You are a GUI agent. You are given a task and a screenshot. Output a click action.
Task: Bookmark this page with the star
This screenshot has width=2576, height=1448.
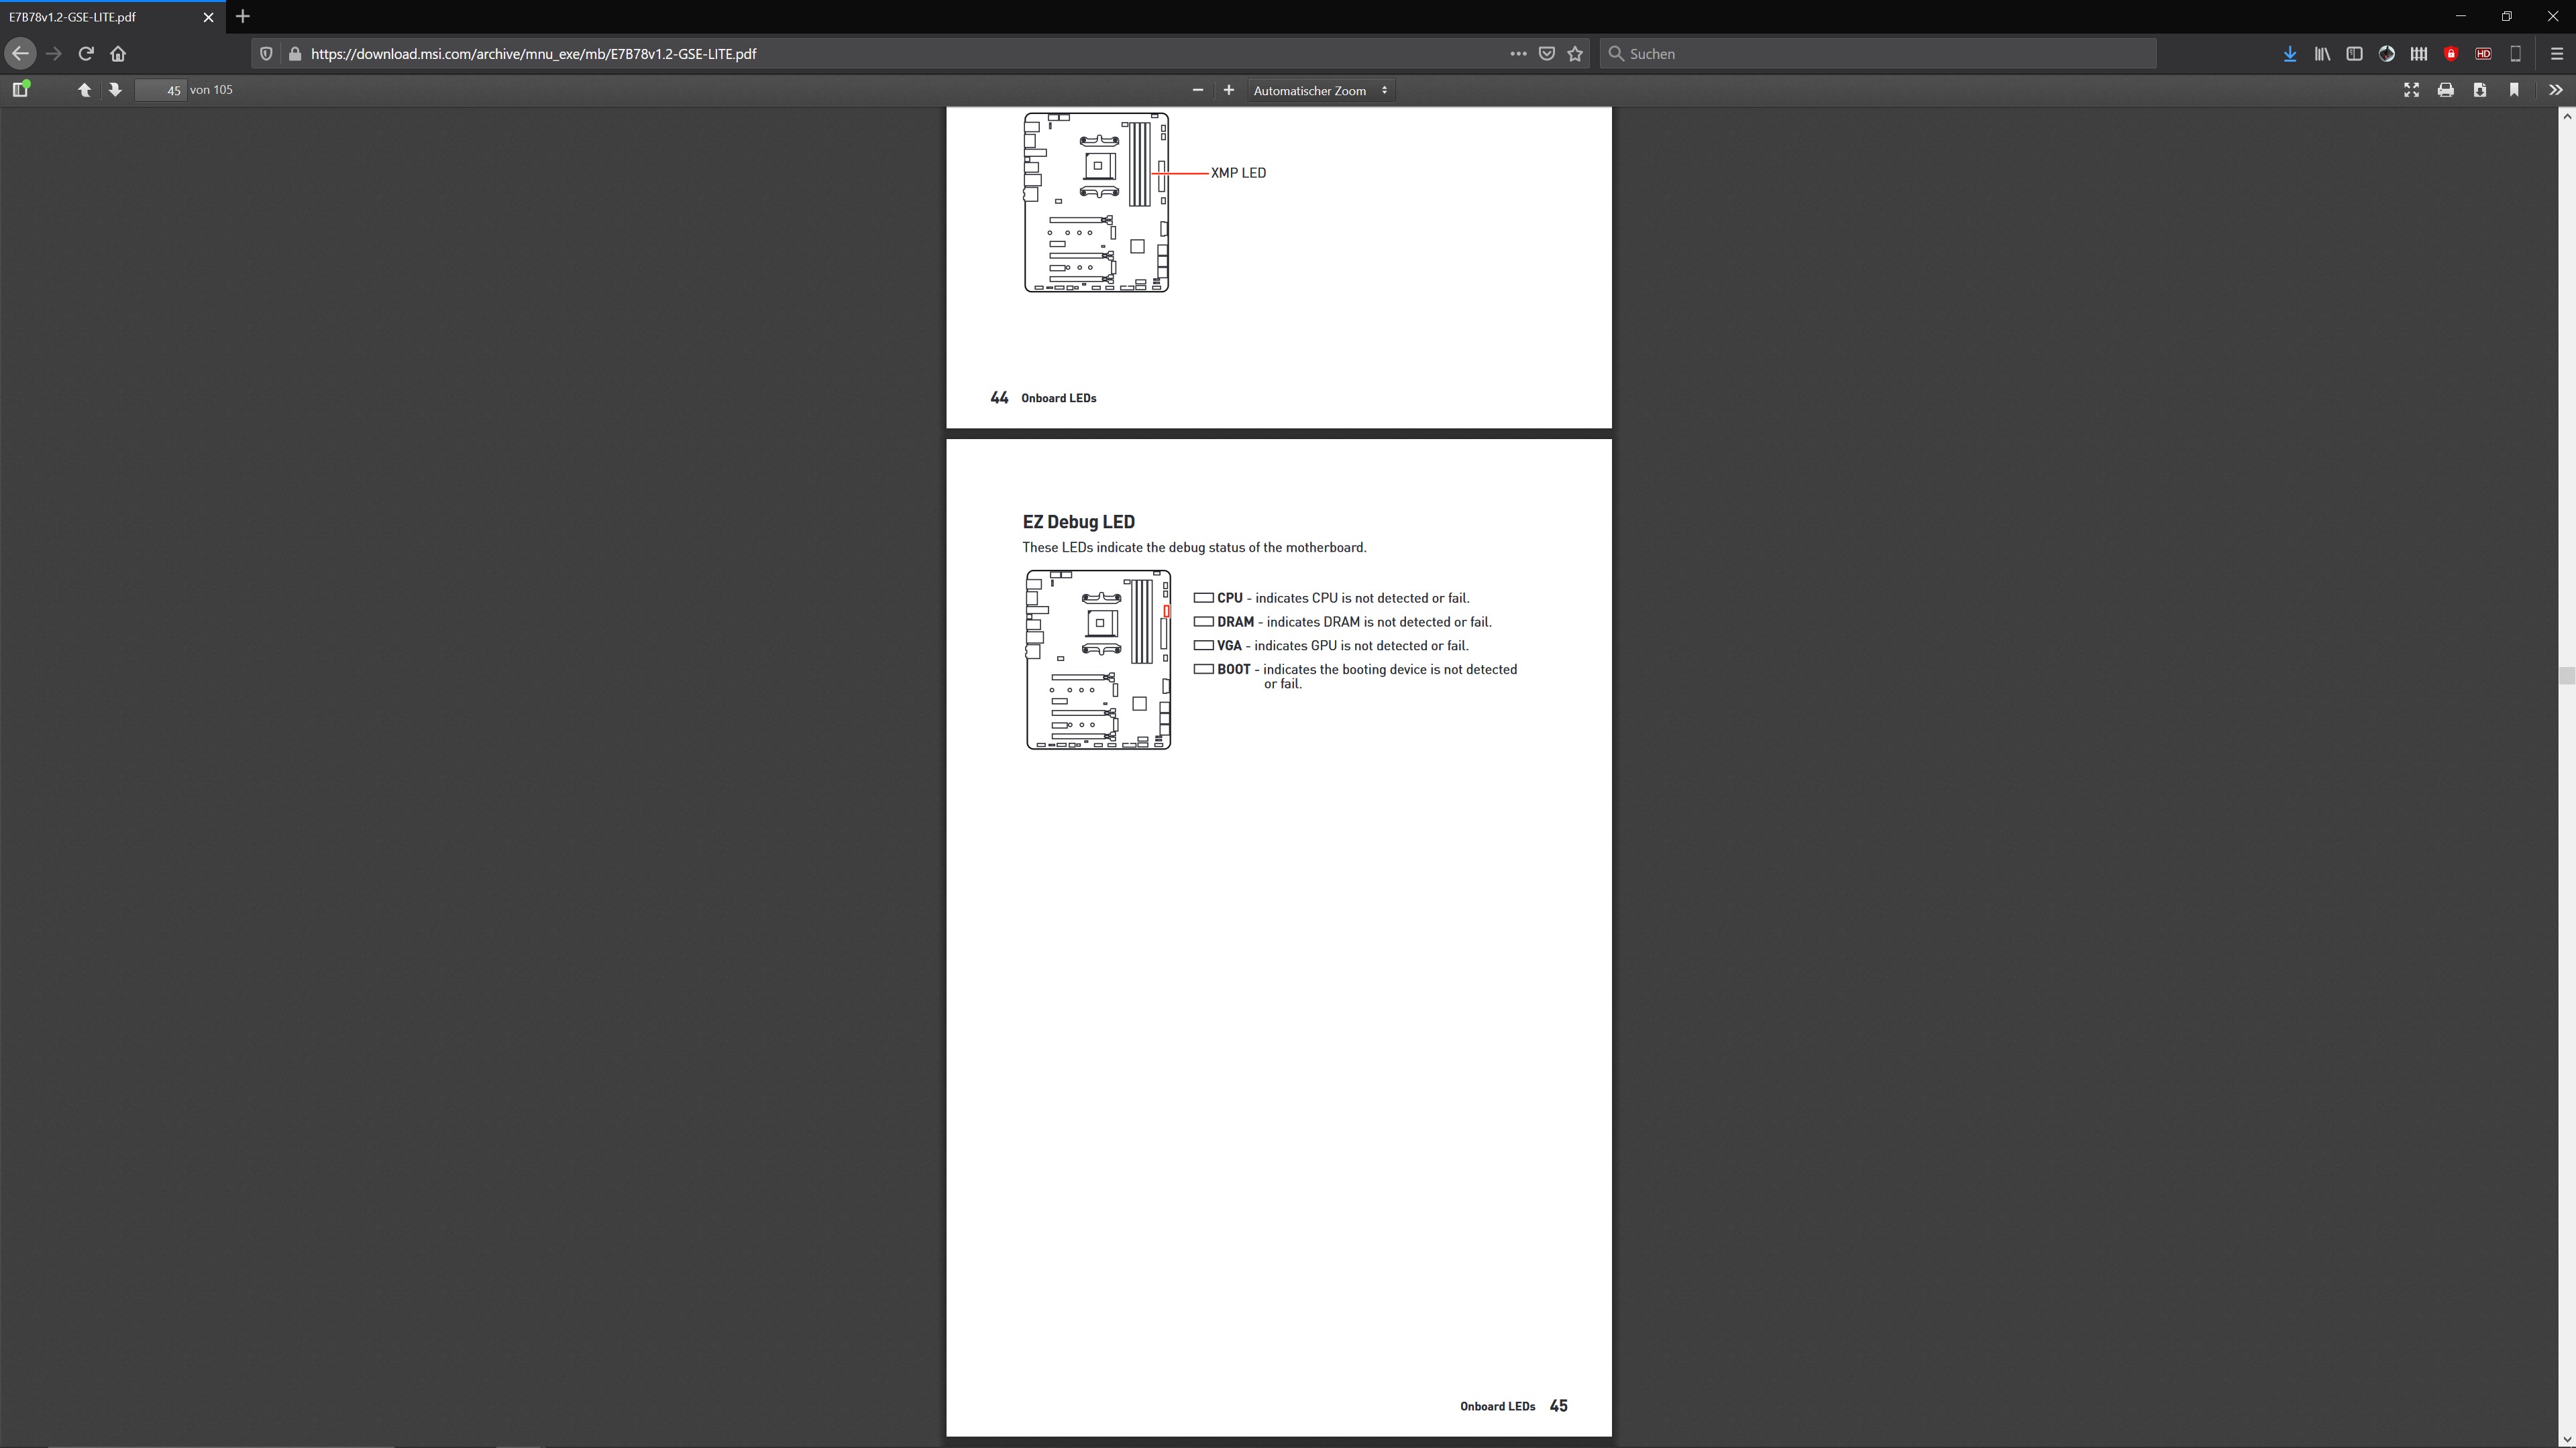tap(1575, 54)
